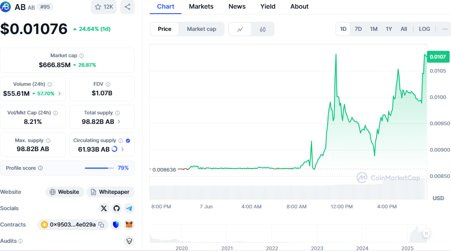This screenshot has width=451, height=251.
Task: Click the AB coin logo icon
Action: [x=5, y=7]
